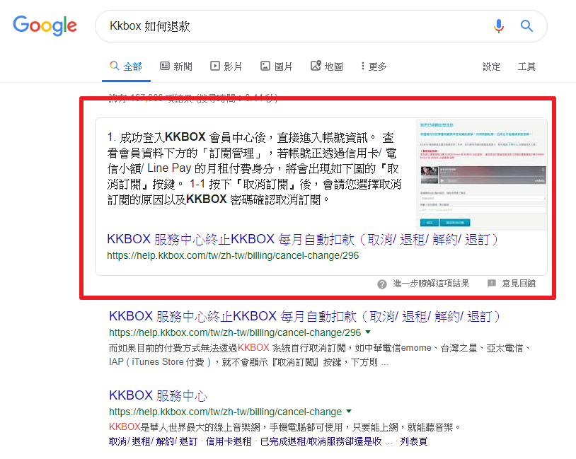576x459 pixels.
Task: Open the featured snippet thumbnail image
Action: pos(482,175)
